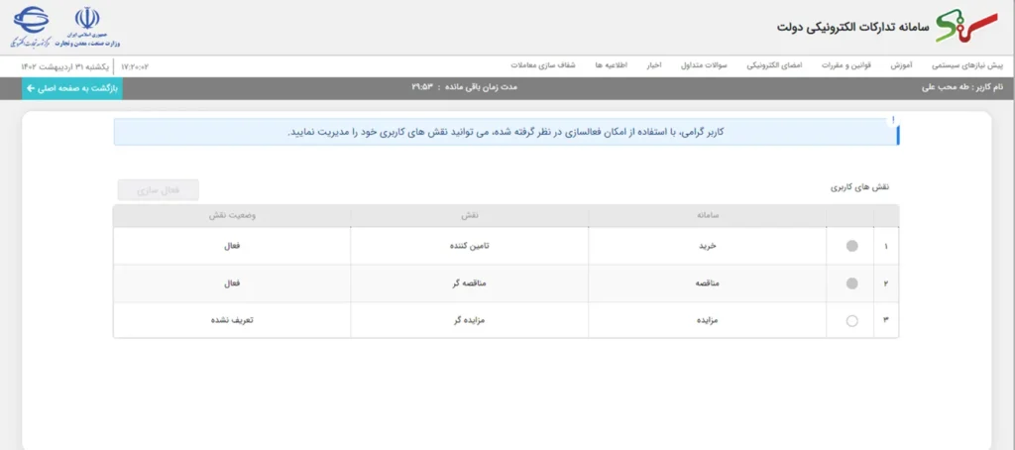Click the نقش های کاربری heading
Viewport: 1015px width, 450px height.
tap(860, 187)
